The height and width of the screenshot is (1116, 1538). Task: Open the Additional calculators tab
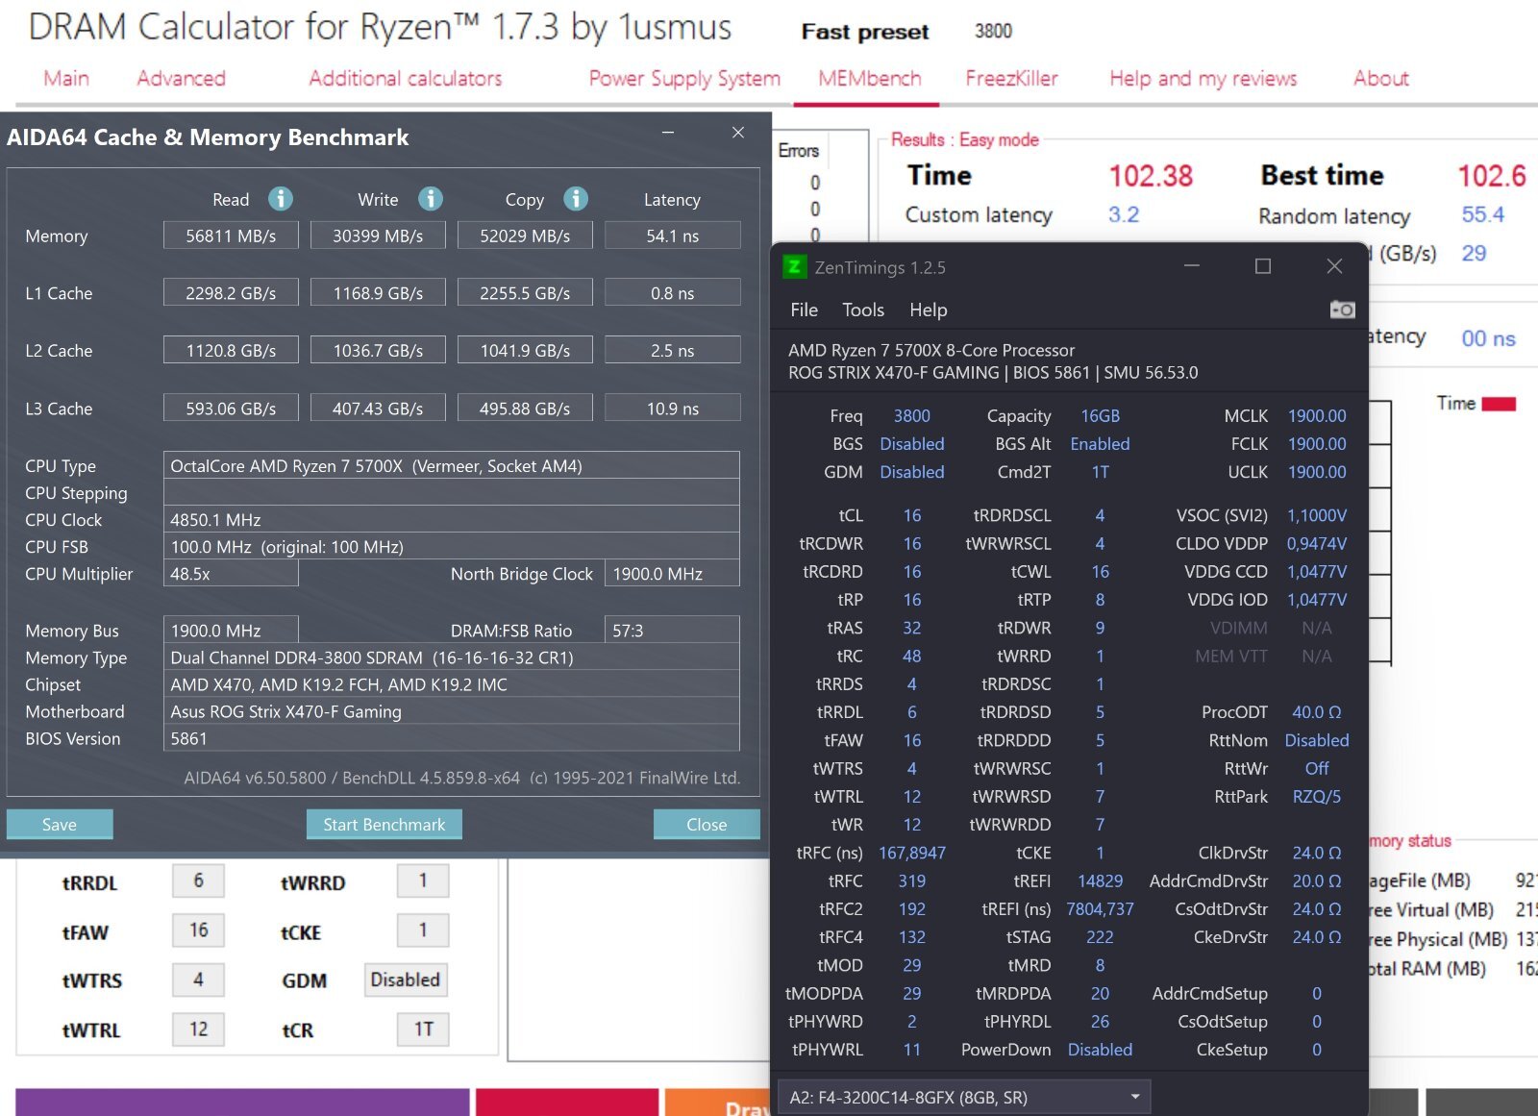pos(406,79)
